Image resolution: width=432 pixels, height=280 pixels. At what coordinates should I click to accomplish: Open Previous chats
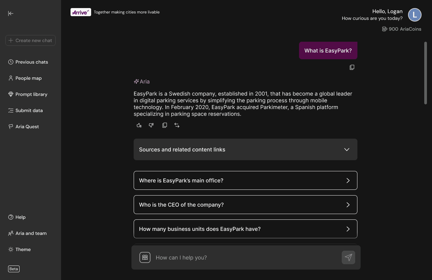[28, 62]
